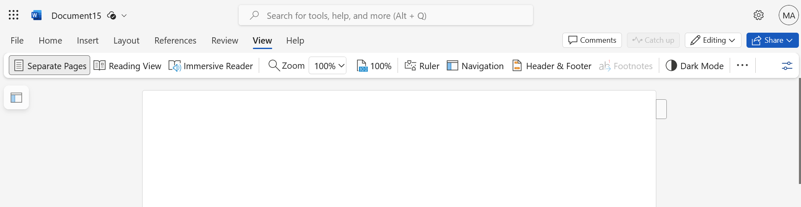Screen dimensions: 801x207
Task: Open the Insert tab
Action: click(x=88, y=41)
